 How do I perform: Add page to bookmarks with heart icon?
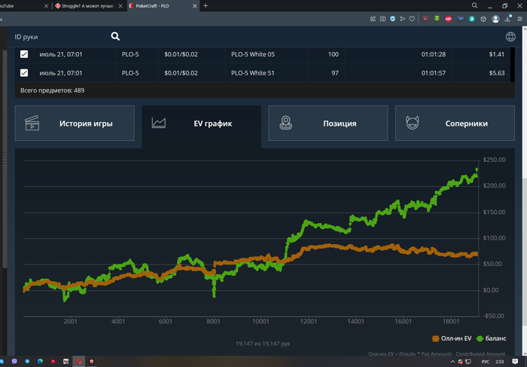(412, 19)
